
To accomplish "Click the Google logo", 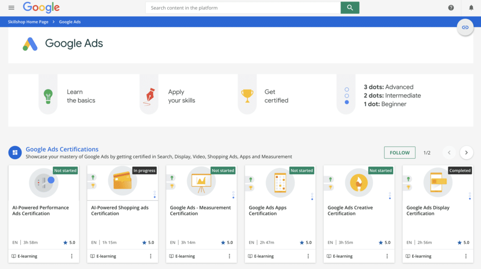I will [x=41, y=8].
